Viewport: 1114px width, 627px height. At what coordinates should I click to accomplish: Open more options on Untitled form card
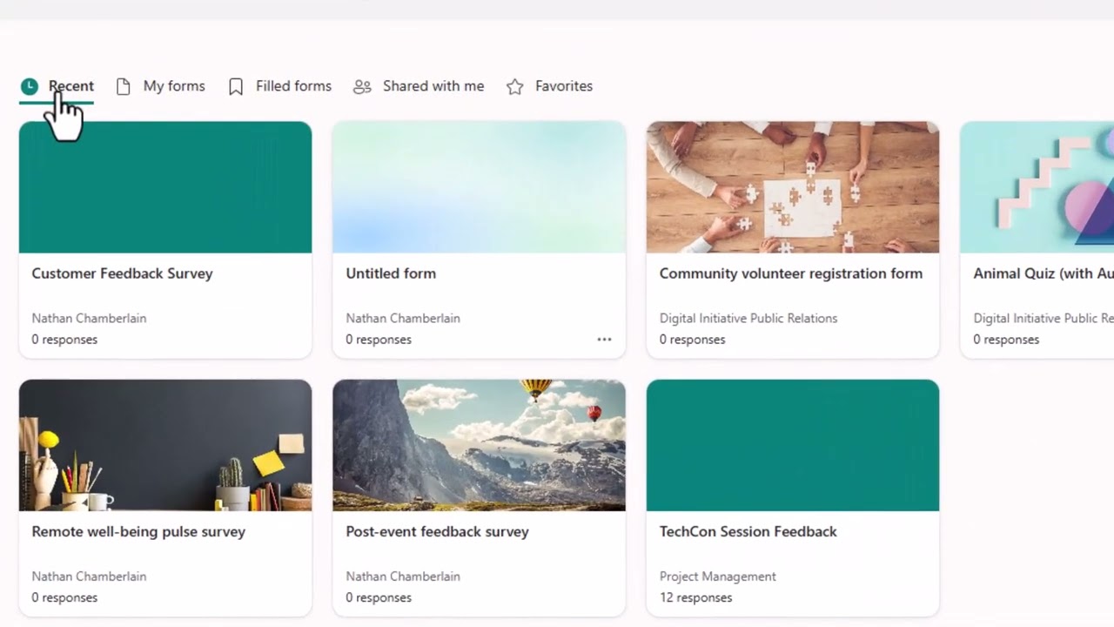(x=604, y=340)
